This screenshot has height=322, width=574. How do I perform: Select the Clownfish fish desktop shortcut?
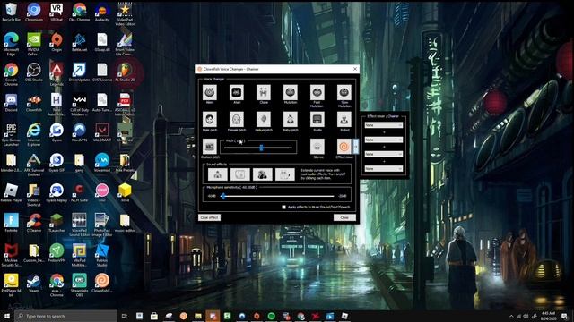click(34, 102)
